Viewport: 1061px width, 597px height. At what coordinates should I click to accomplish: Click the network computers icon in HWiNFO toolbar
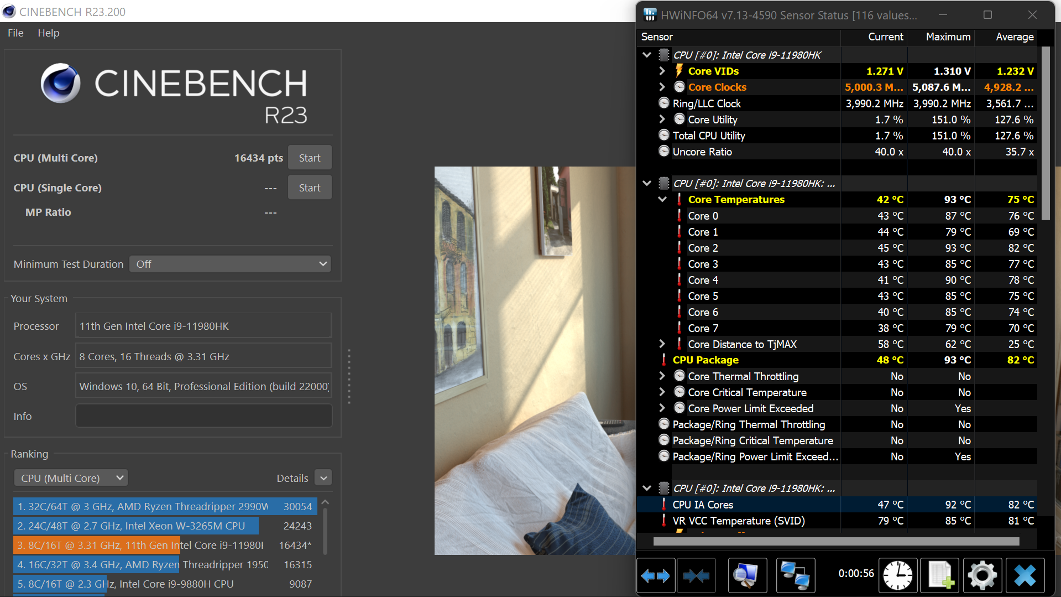pyautogui.click(x=796, y=575)
